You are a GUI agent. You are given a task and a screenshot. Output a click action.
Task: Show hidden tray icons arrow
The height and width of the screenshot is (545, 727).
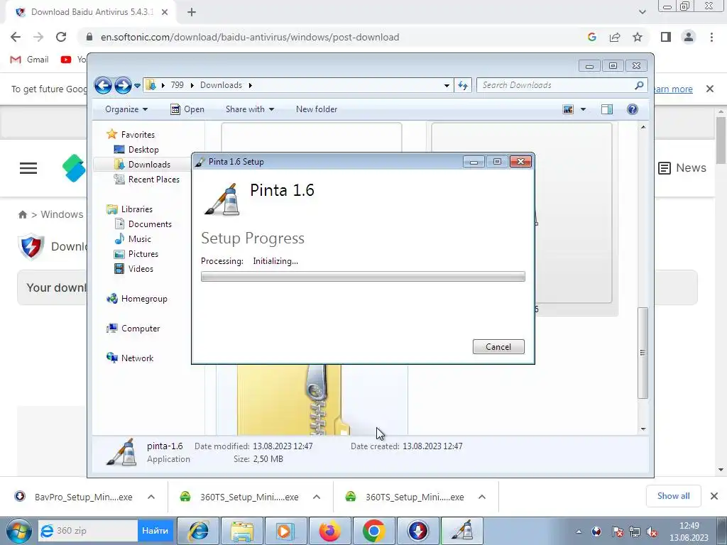[x=579, y=532]
